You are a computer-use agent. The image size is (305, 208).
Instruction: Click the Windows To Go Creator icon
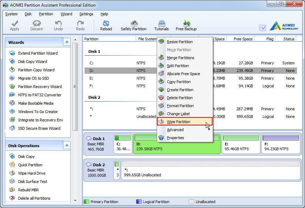pyautogui.click(x=12, y=111)
